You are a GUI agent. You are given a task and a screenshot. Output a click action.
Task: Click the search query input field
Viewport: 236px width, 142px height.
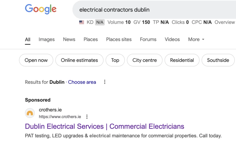pyautogui.click(x=153, y=10)
